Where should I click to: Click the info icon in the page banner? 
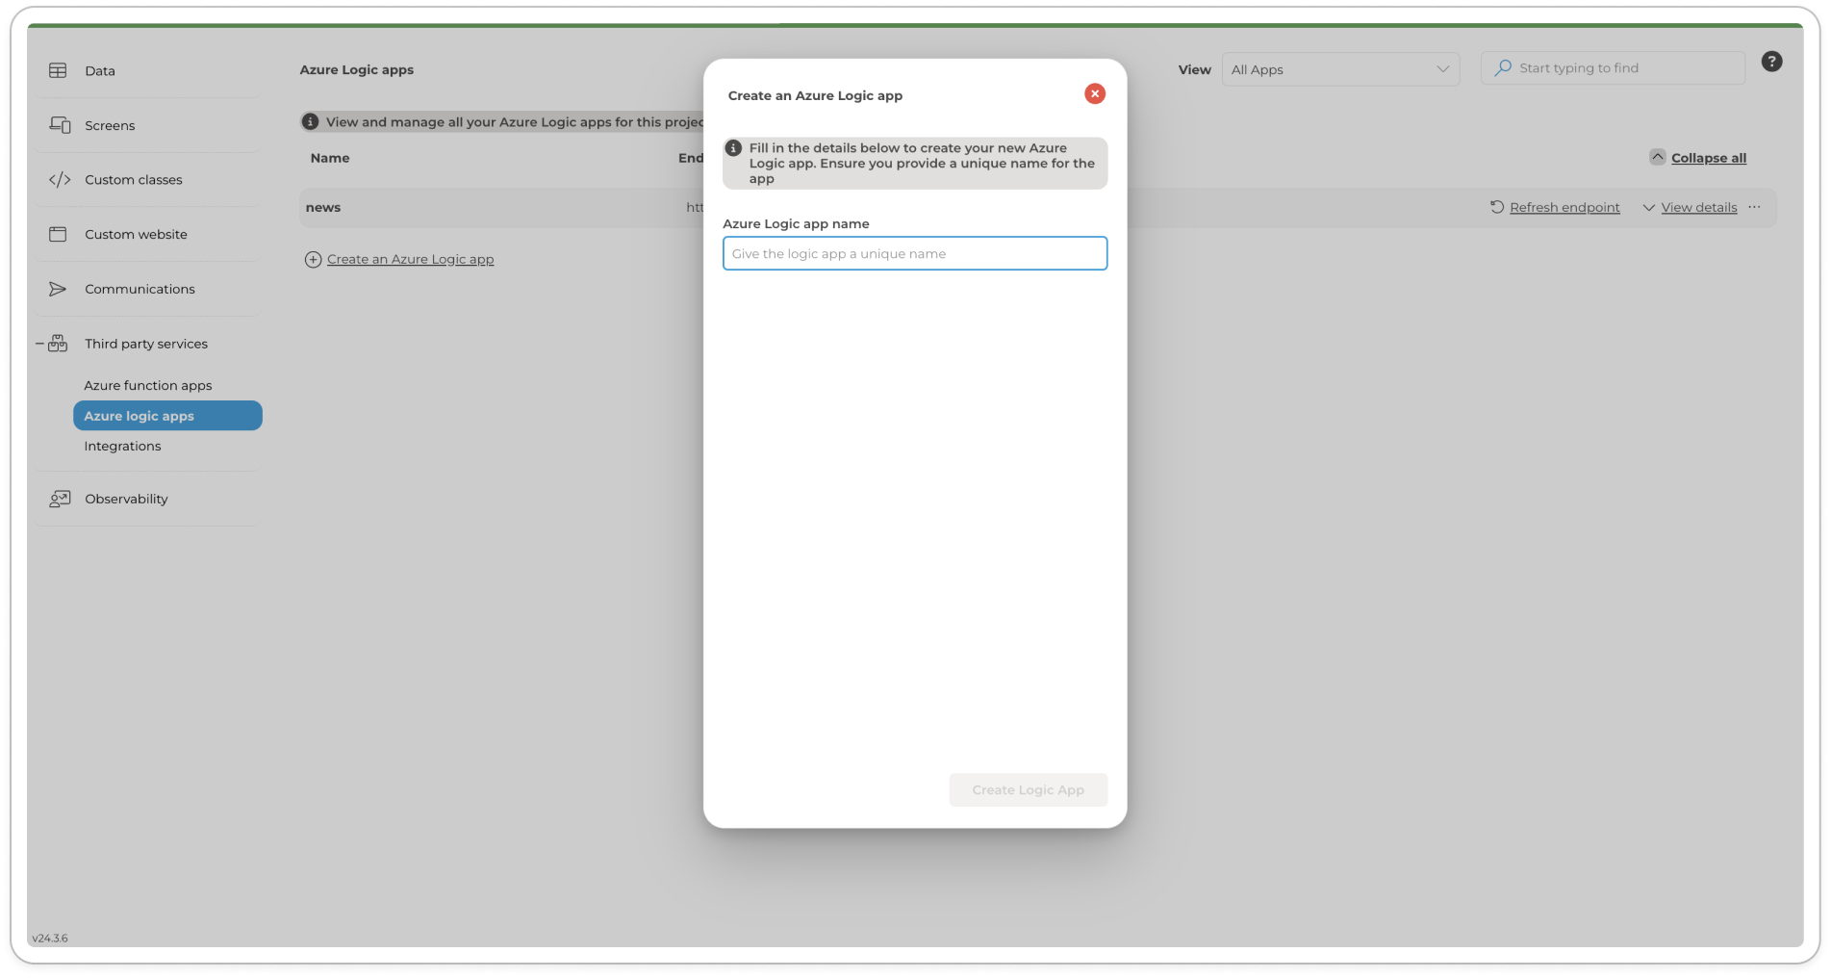pyautogui.click(x=310, y=122)
